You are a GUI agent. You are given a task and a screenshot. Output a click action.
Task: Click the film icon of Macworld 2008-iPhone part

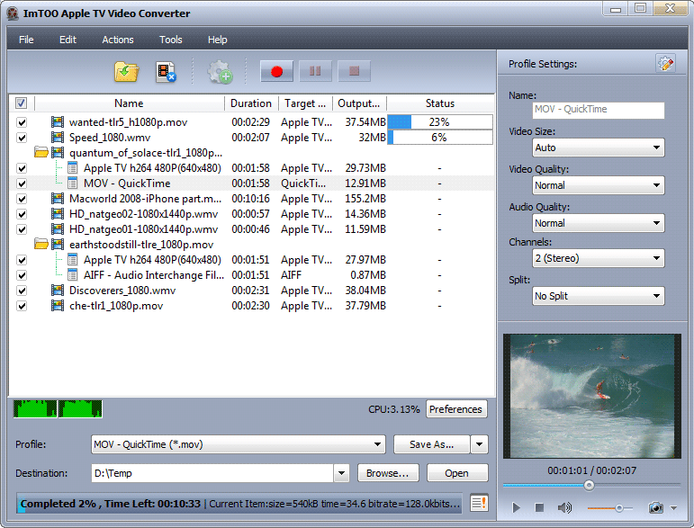[x=57, y=199]
